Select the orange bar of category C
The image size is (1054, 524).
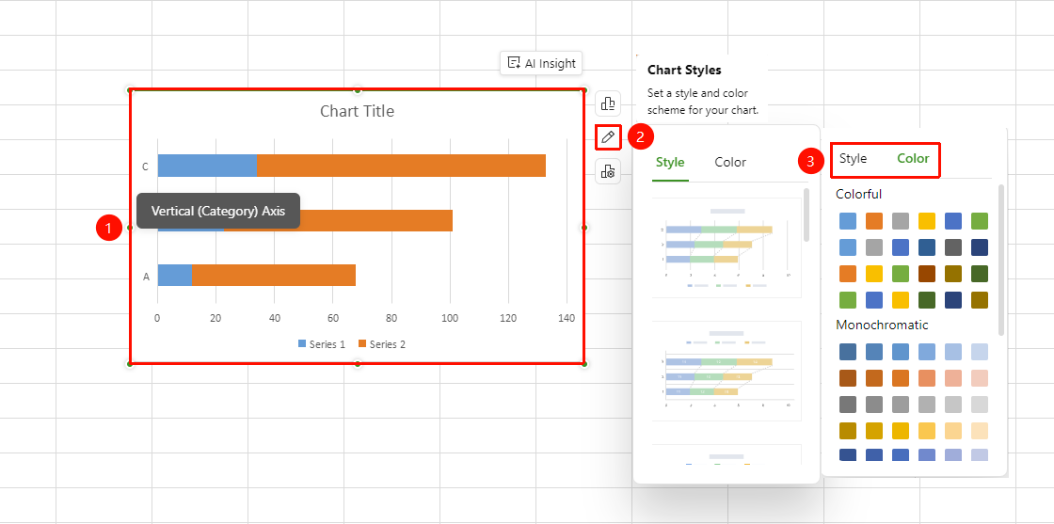pos(401,166)
